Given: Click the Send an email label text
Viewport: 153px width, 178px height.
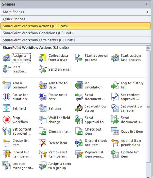Looking at the screenshot, I should [60, 69].
